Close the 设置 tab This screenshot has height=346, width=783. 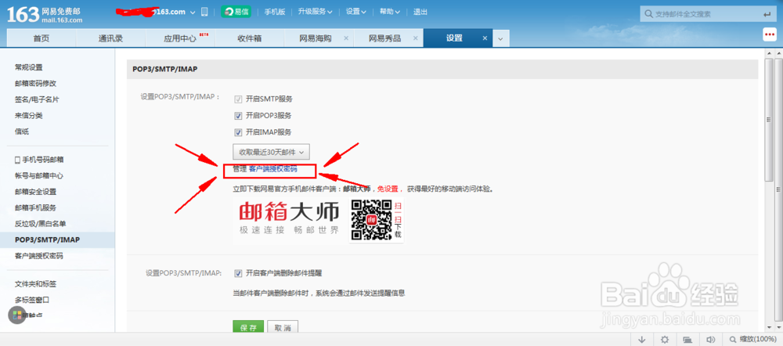(485, 38)
